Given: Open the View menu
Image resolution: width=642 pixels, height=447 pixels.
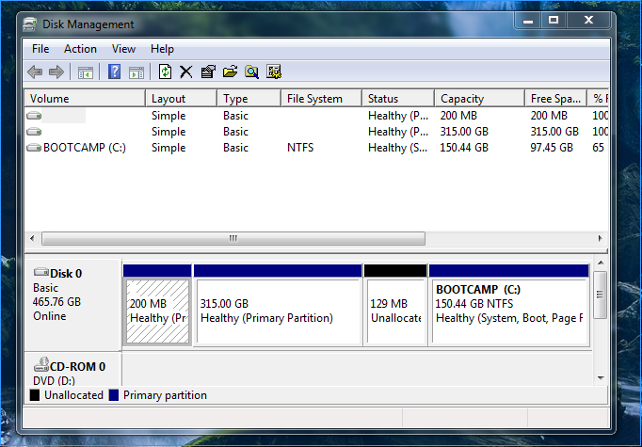Looking at the screenshot, I should 123,49.
